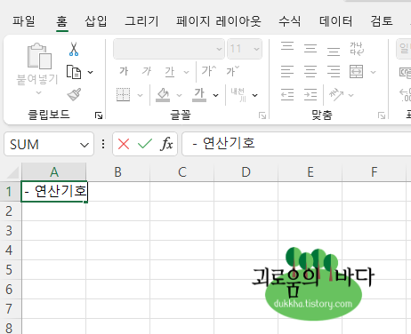Image resolution: width=411 pixels, height=334 pixels.
Task: Increase font size with 가^ icon
Action: 209,71
